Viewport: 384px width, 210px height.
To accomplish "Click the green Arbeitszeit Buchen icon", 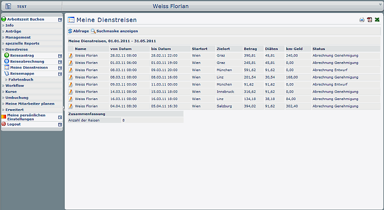I will pyautogui.click(x=4, y=19).
